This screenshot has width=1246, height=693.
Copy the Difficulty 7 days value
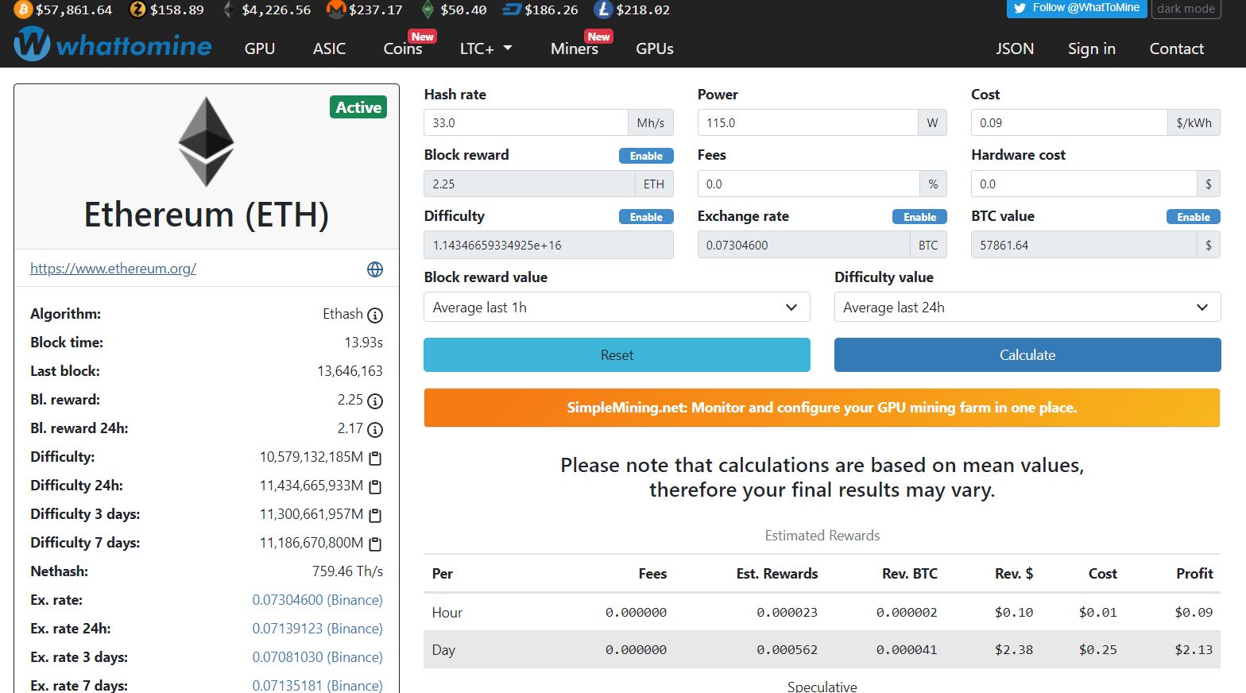(375, 544)
